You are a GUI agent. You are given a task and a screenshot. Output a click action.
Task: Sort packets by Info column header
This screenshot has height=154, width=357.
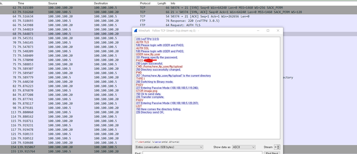(173, 4)
